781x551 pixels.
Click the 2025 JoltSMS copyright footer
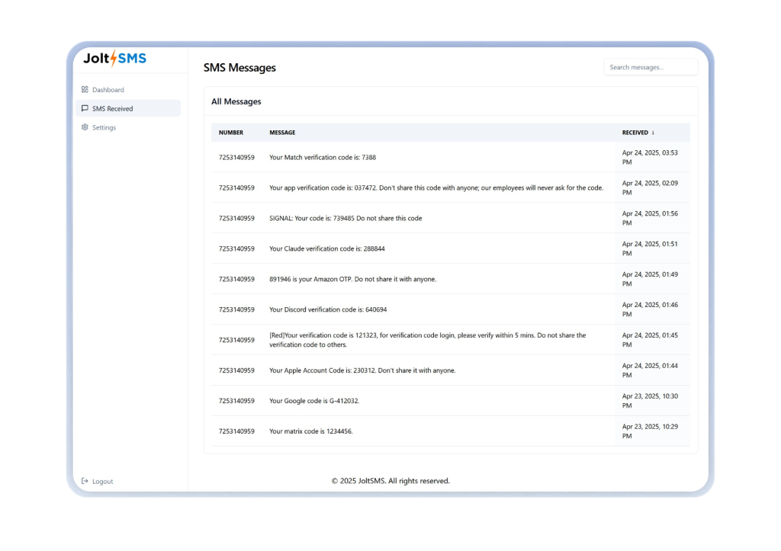point(390,481)
